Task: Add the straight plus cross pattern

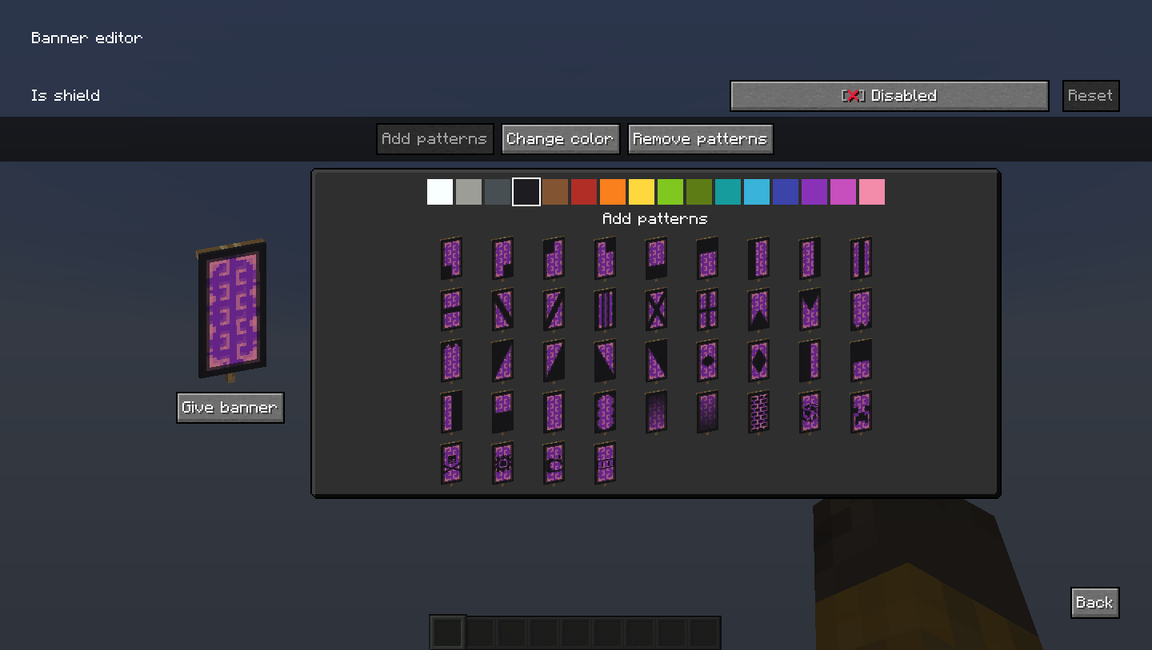Action: pyautogui.click(x=707, y=309)
